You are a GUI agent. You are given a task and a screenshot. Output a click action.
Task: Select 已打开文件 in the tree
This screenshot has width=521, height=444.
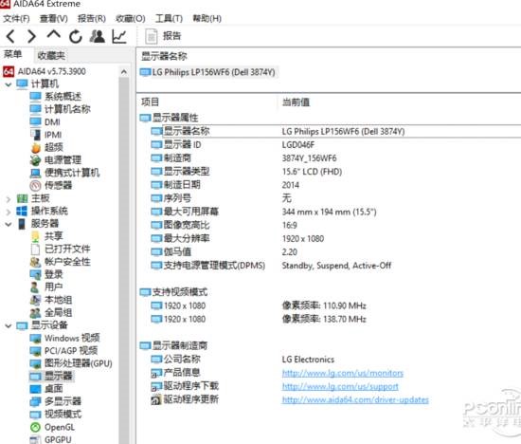point(60,249)
